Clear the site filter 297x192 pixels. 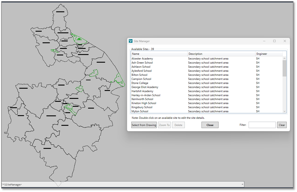click(282, 125)
